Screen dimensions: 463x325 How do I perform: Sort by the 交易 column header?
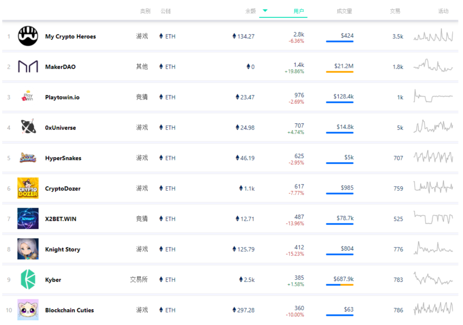(x=395, y=11)
